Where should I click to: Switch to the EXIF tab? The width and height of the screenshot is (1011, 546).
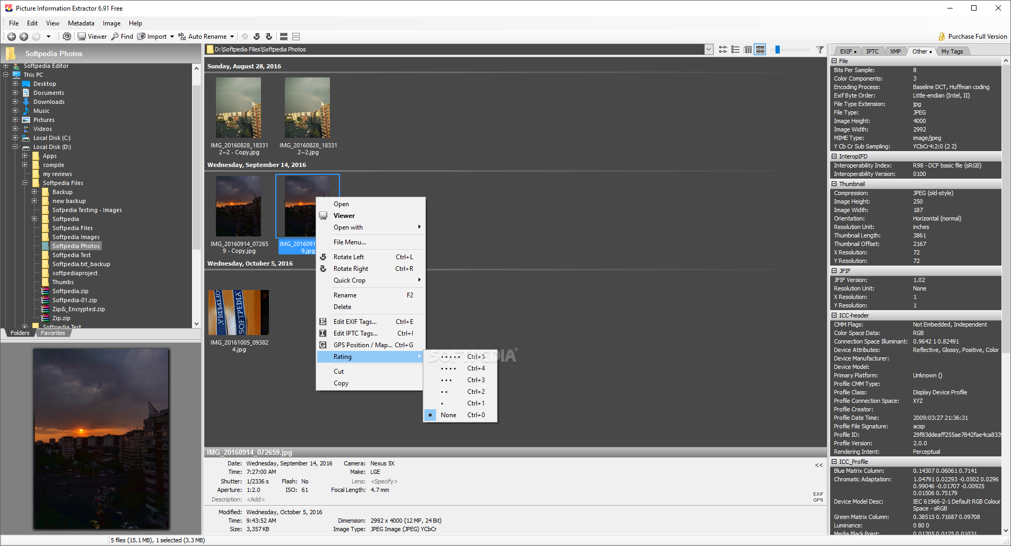click(x=847, y=51)
